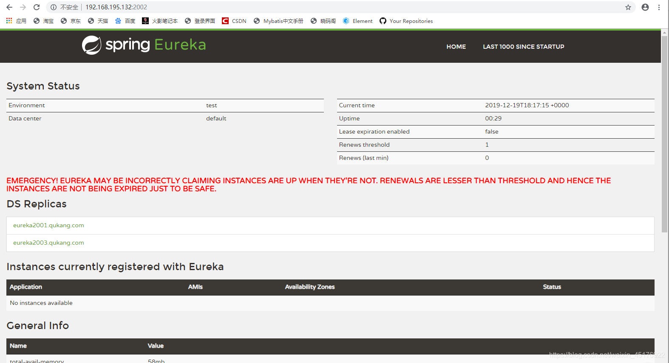The image size is (669, 363).
Task: Click the Spring Eureka logo
Action: [144, 45]
